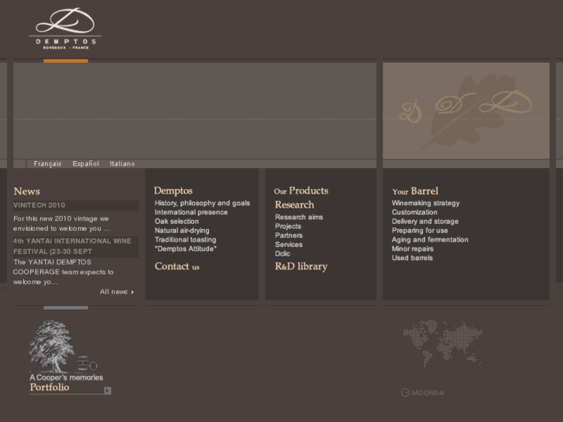This screenshot has width=563, height=422.
Task: Click the oak leaf logo banner
Action: (466, 111)
